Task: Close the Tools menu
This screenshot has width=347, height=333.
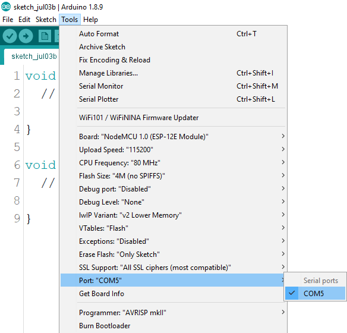Action: [70, 20]
